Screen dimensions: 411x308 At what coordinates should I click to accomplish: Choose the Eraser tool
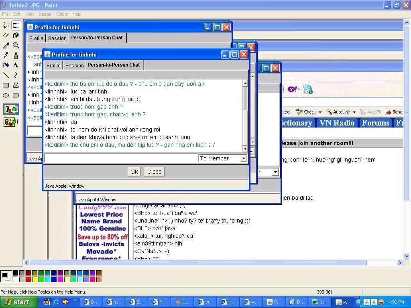tap(6, 35)
